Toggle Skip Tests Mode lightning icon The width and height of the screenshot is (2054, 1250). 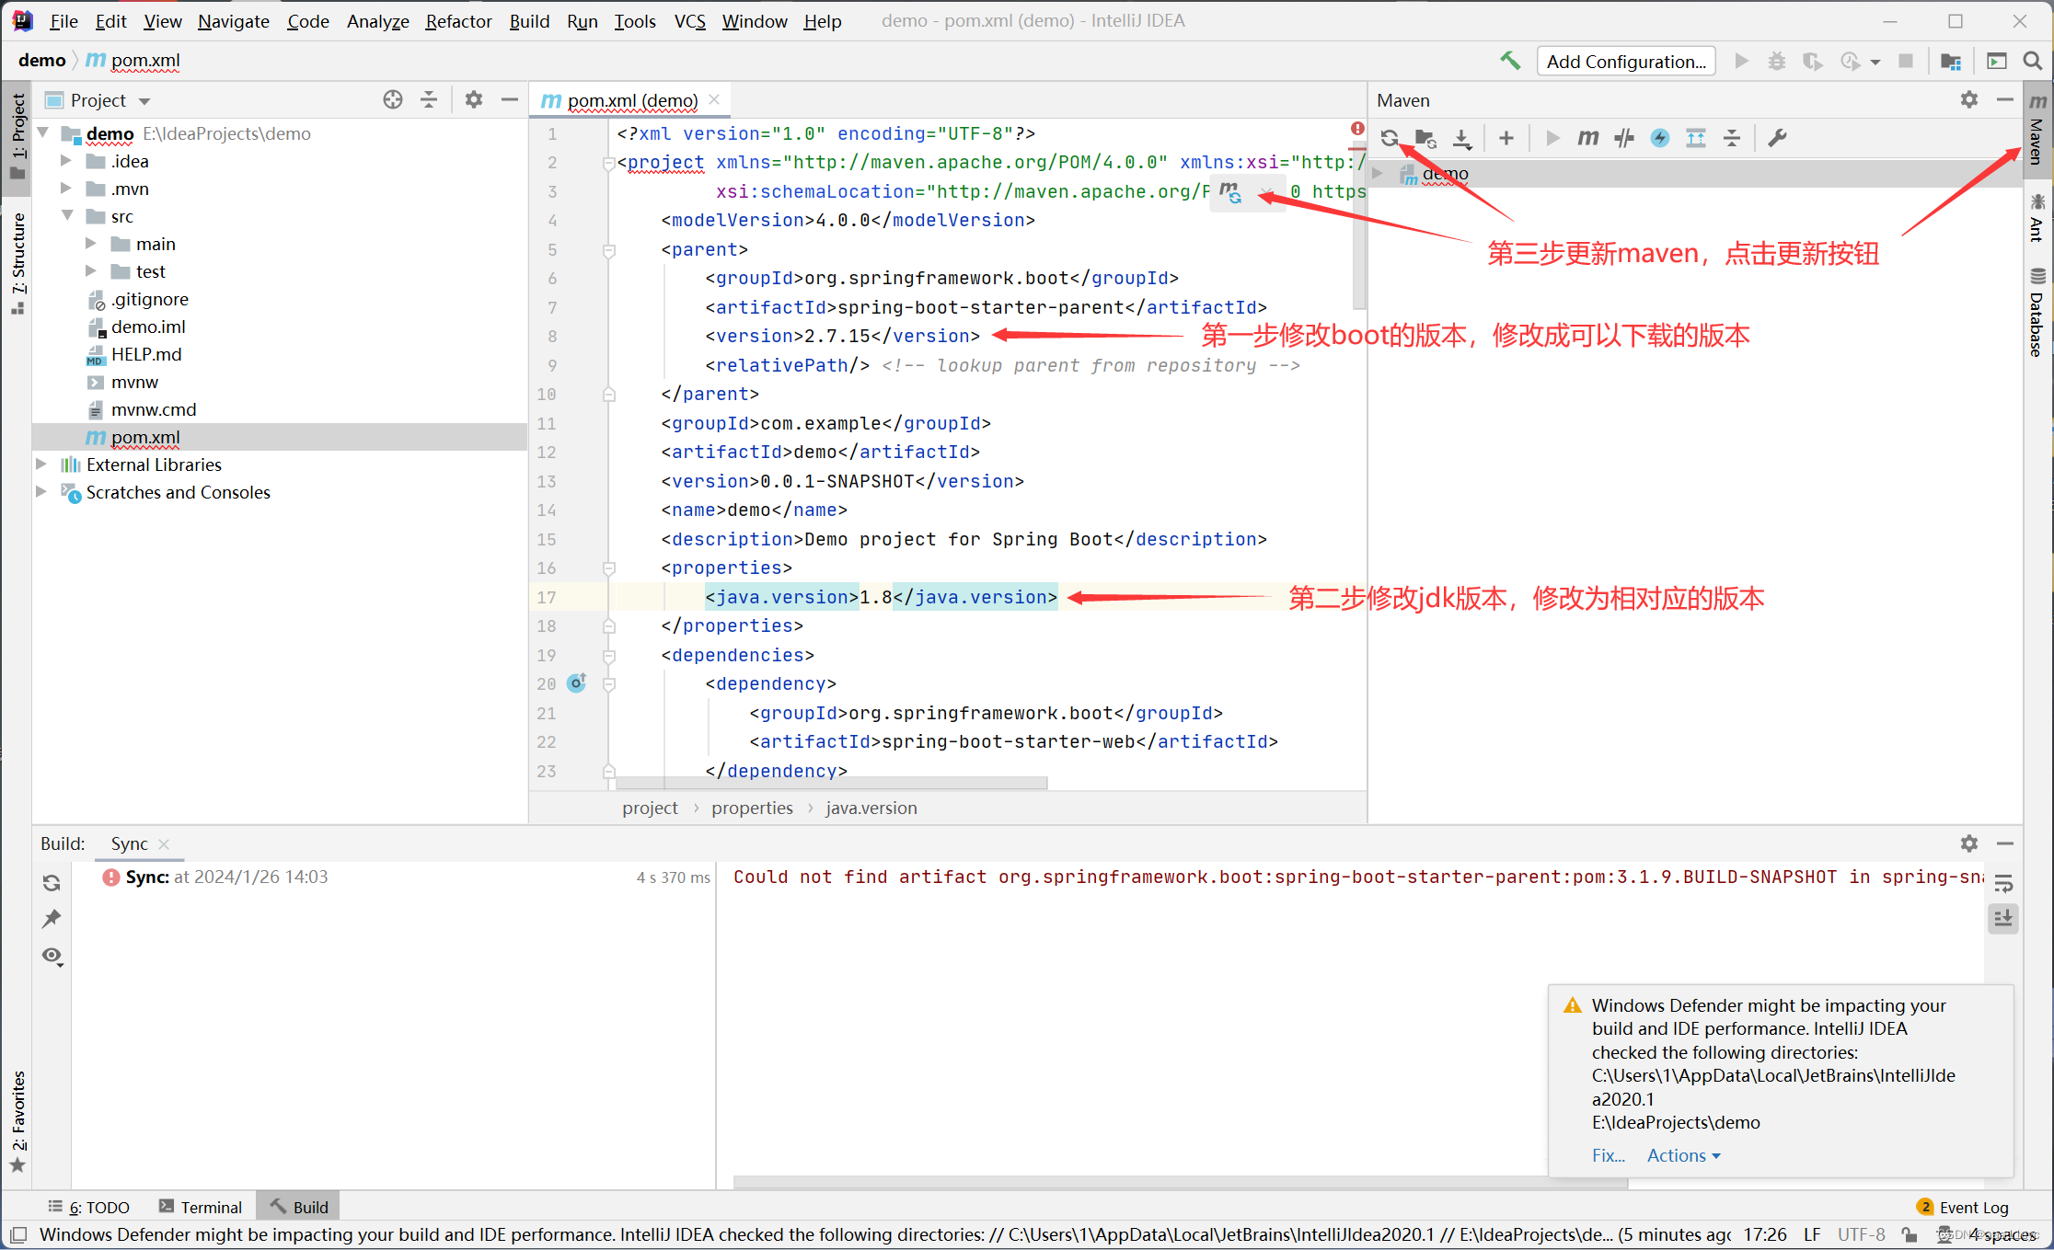click(x=1660, y=138)
